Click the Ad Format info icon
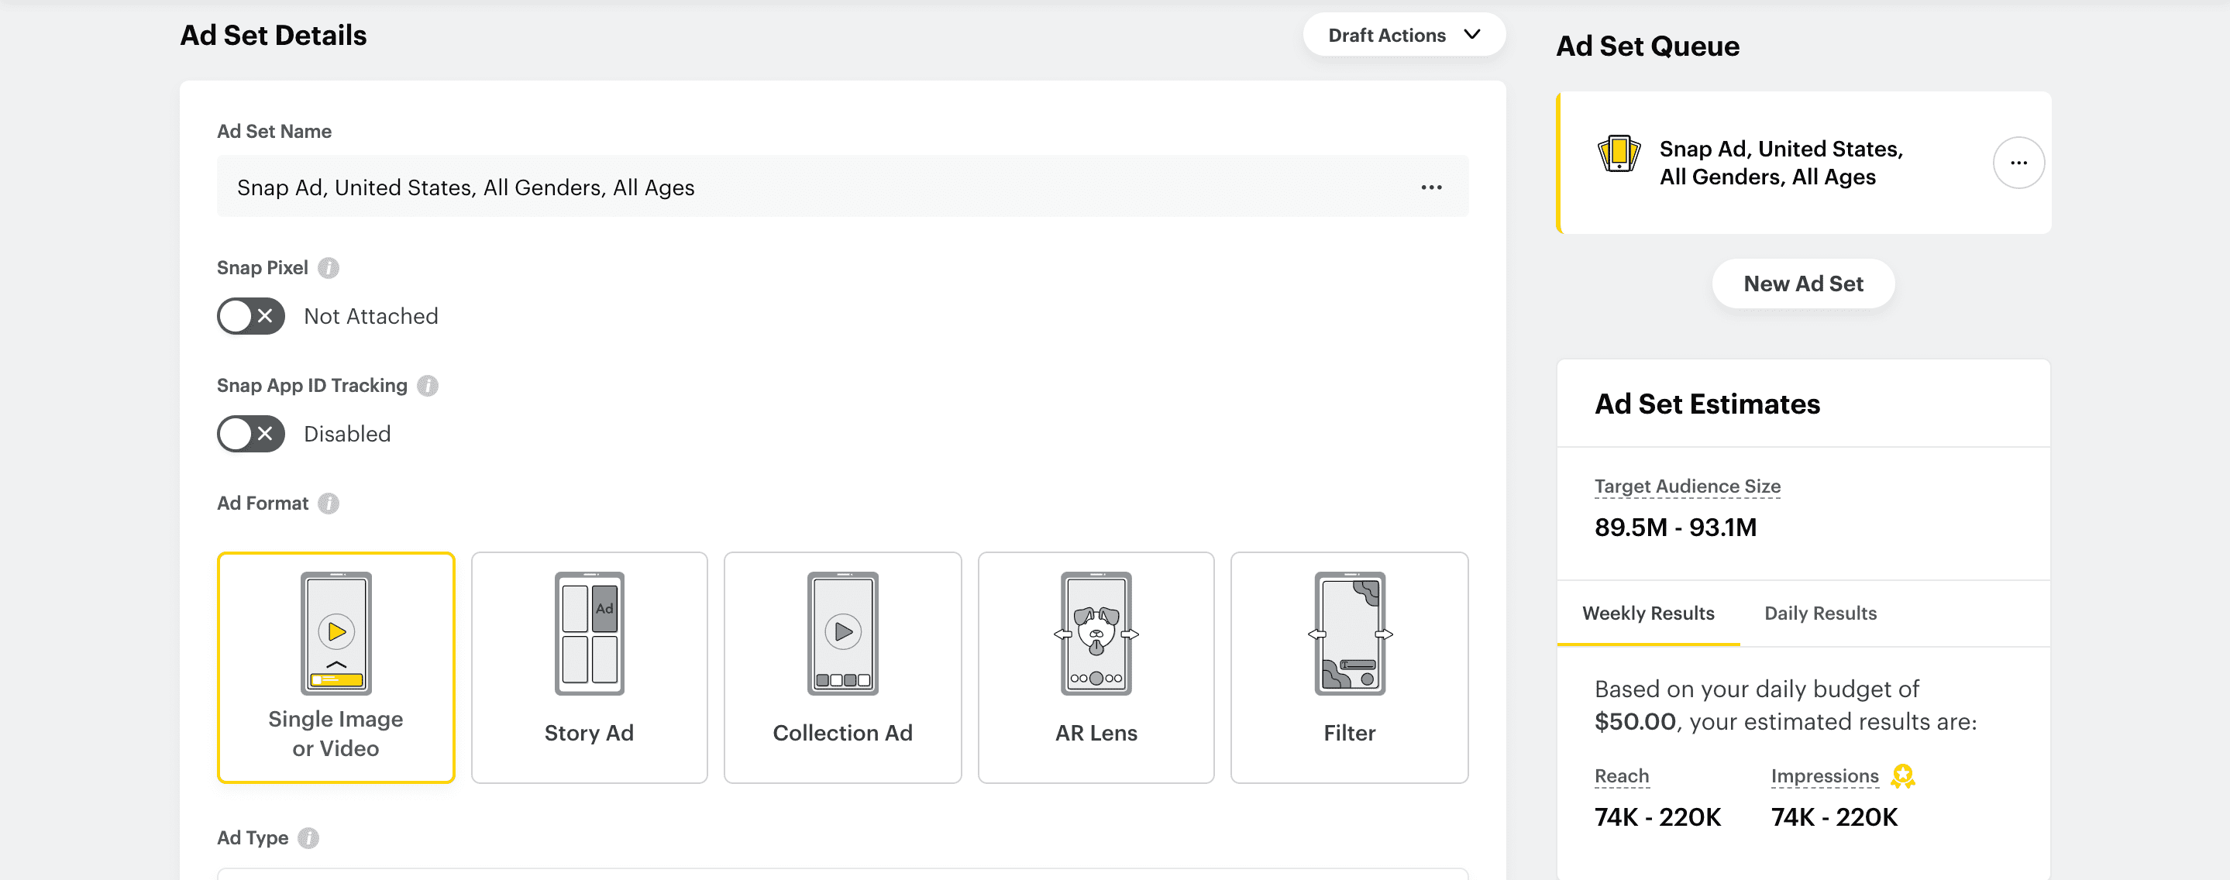This screenshot has width=2230, height=880. pos(328,504)
